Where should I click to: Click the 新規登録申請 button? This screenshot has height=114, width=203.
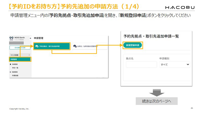pos(132,45)
